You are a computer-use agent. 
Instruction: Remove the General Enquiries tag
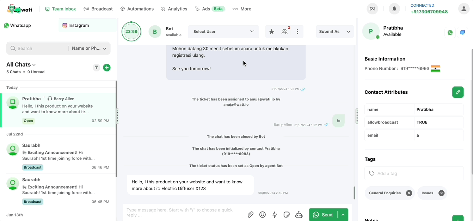click(409, 193)
